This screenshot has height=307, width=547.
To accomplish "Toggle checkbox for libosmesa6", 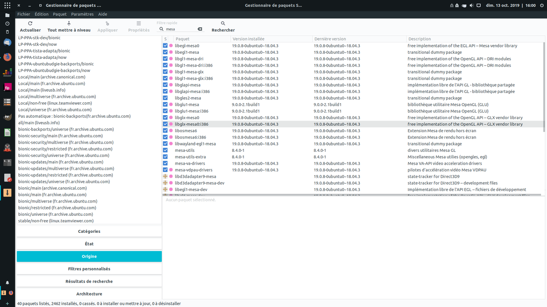I will [165, 130].
